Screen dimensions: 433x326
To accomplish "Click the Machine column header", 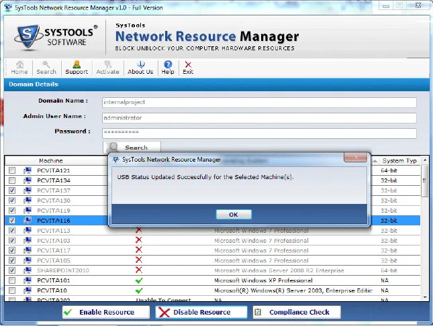I will point(51,161).
